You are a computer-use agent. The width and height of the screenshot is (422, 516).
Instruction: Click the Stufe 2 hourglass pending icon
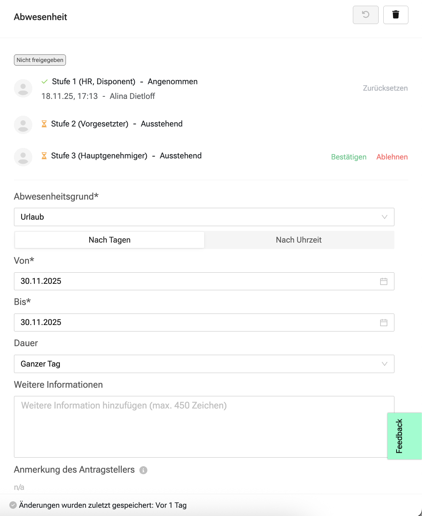tap(44, 124)
